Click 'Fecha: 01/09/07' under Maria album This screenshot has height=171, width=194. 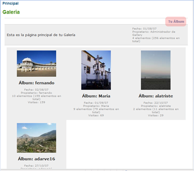coord(96,103)
